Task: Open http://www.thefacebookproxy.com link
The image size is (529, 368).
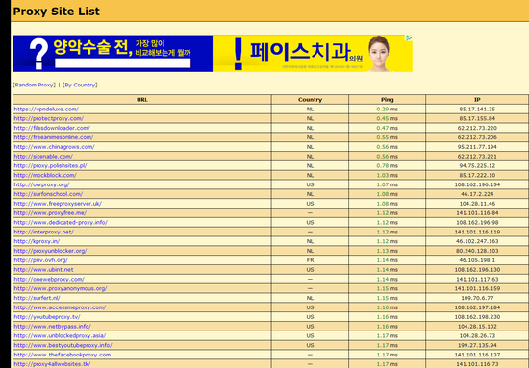Action: [63, 355]
